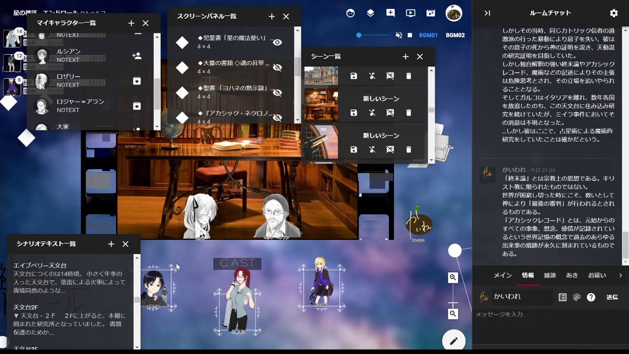The height and width of the screenshot is (354, 629).
Task: Open room chat settings gear
Action: pyautogui.click(x=614, y=13)
